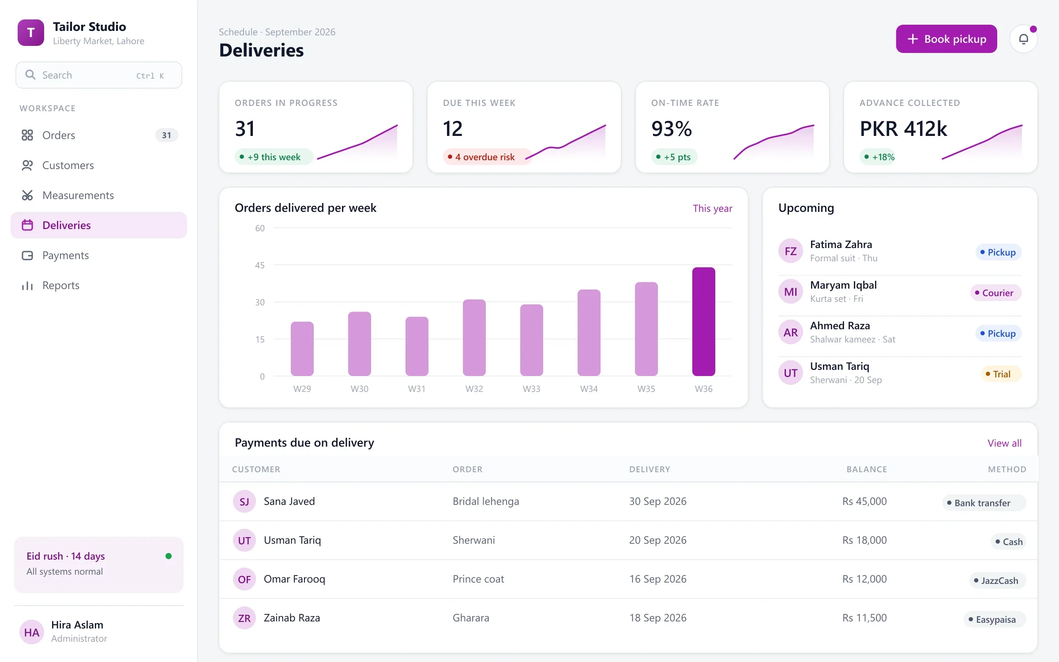Click the Payments wallet icon
Screen dimensions: 1059x662
coord(27,255)
